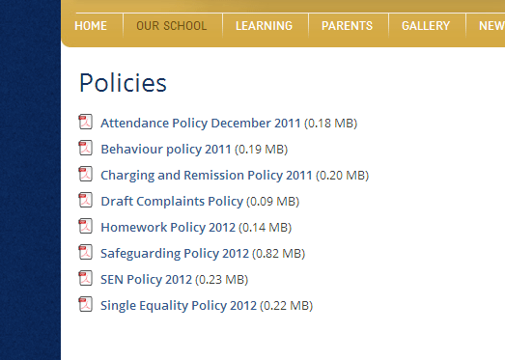Click the partially visible NEWS menu item
Screen dimensions: 505x360
(x=491, y=26)
